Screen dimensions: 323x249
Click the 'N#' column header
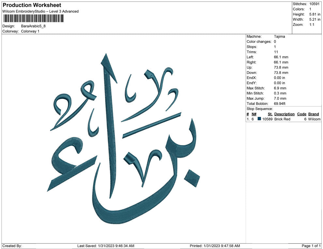click(254, 114)
